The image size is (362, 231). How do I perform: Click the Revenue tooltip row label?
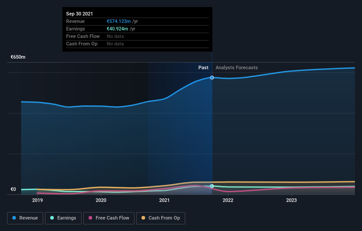click(x=75, y=21)
